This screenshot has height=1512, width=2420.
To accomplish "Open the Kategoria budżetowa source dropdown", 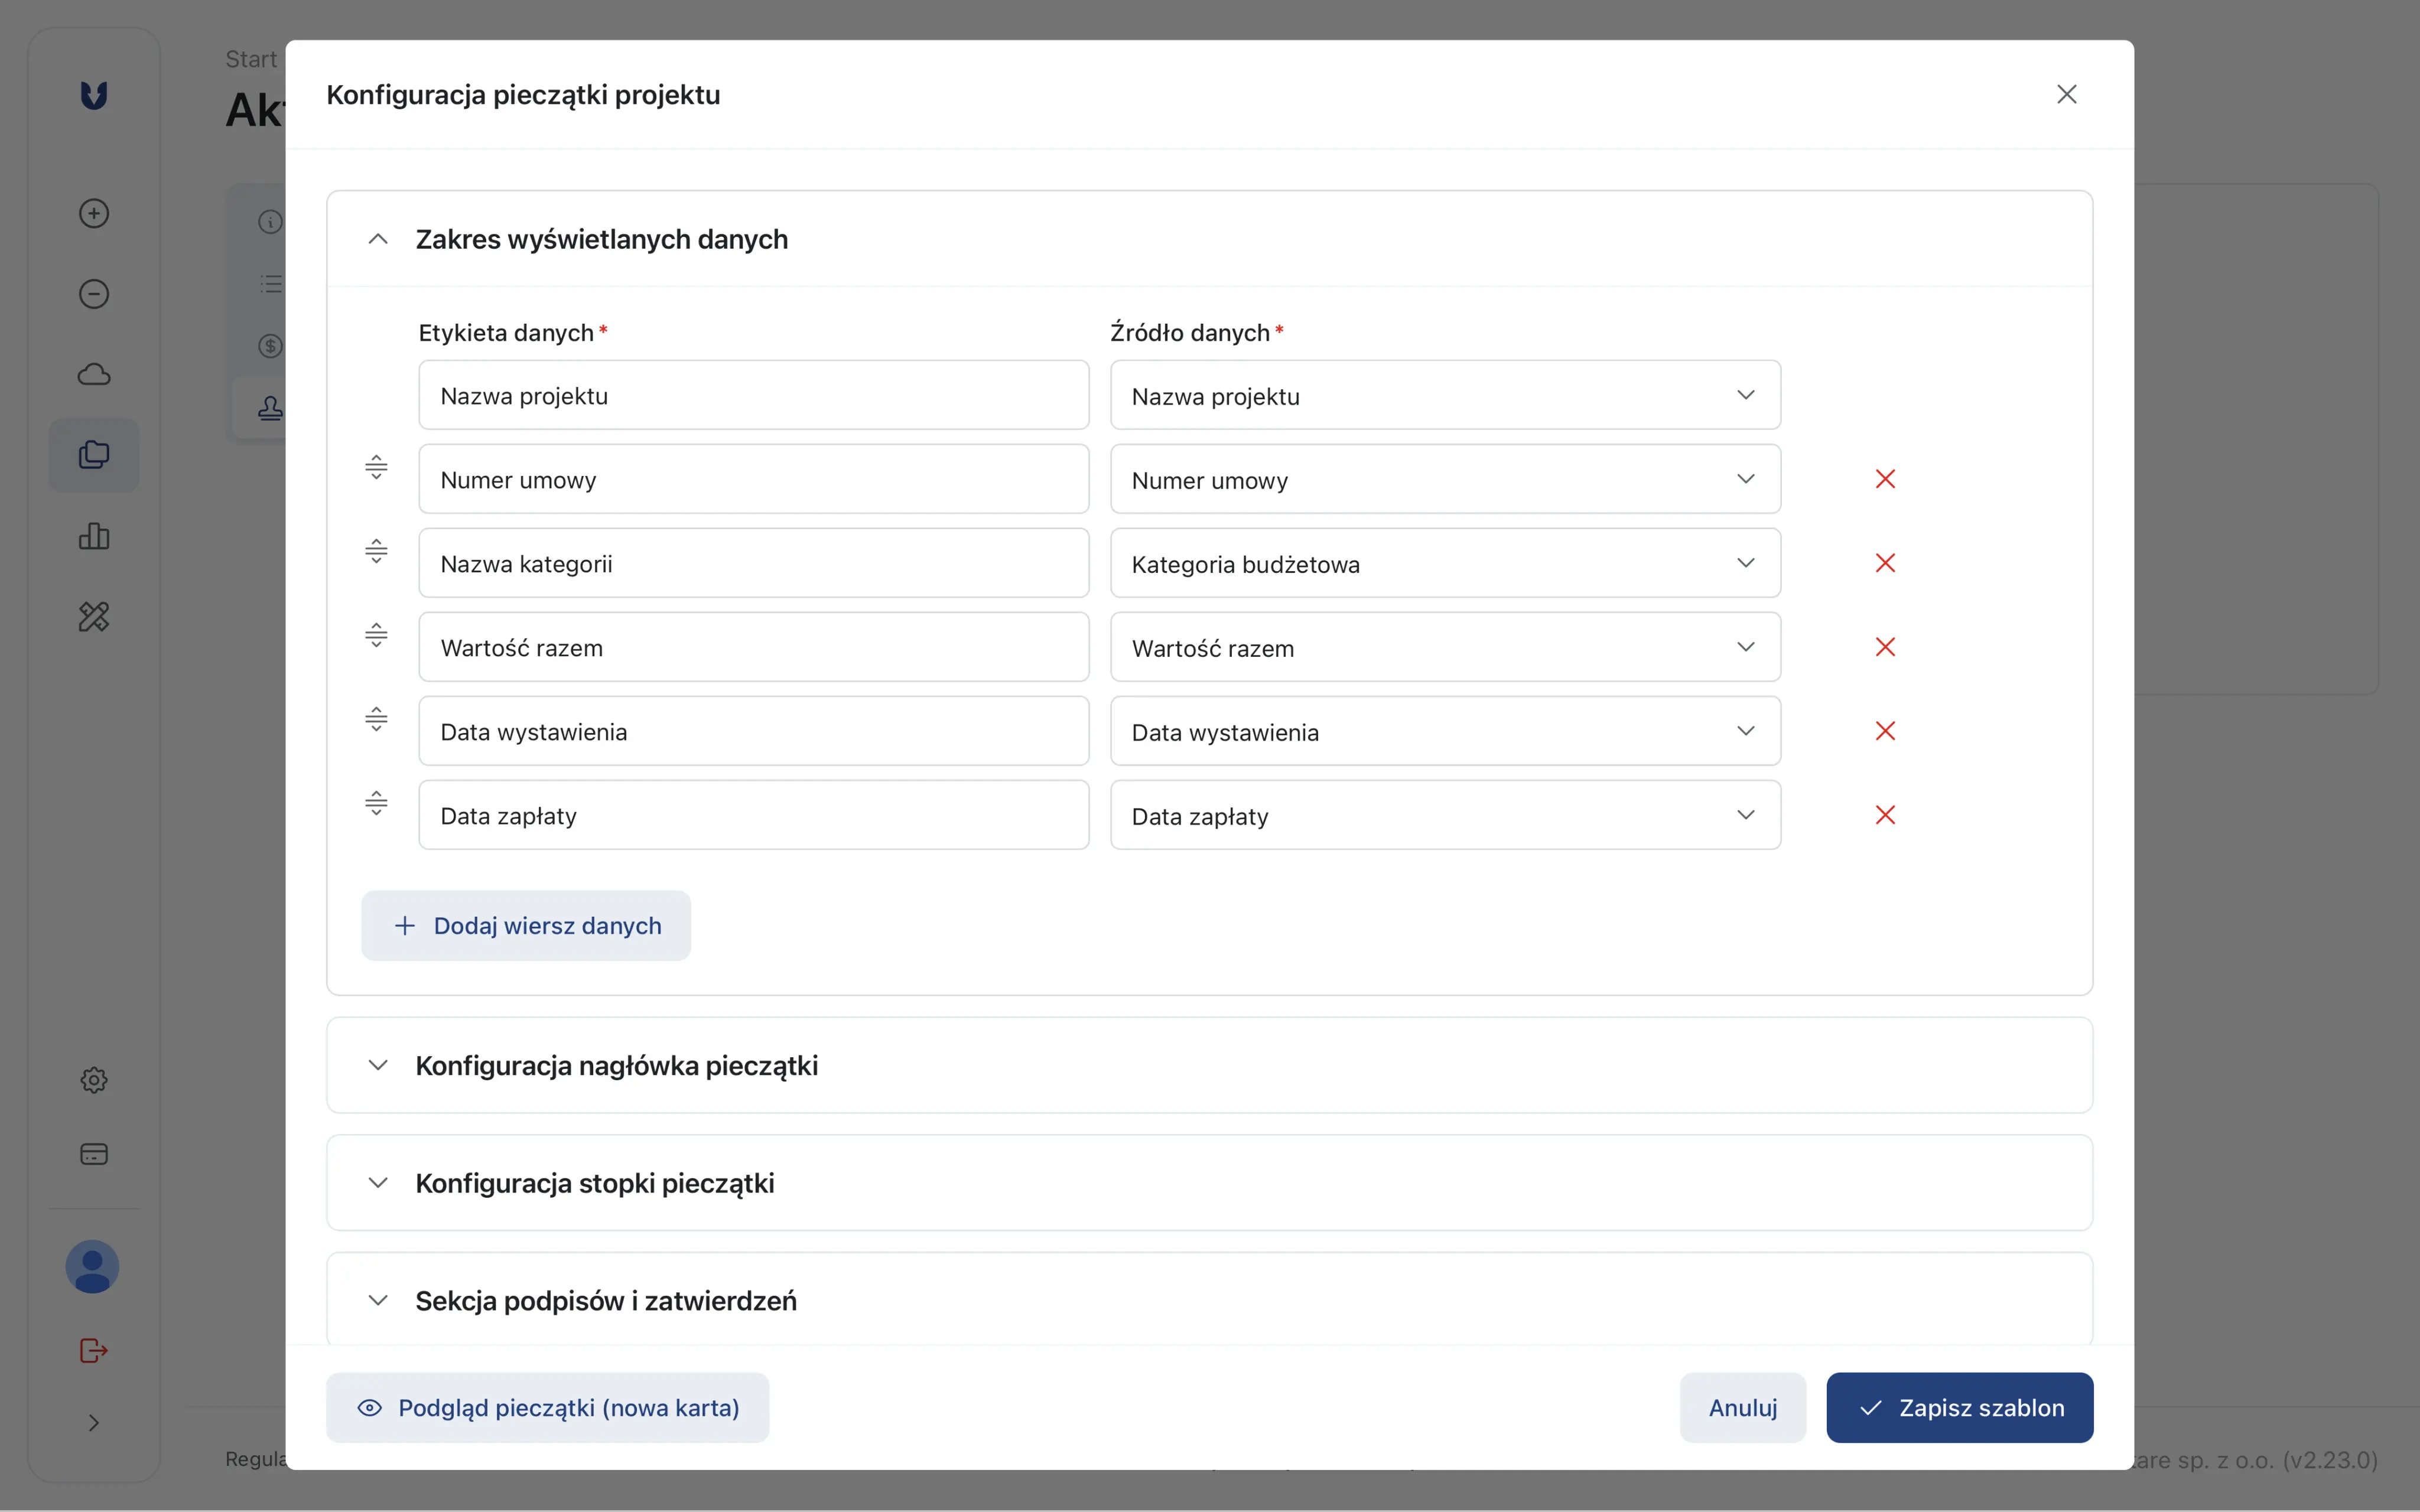I will [x=1444, y=564].
